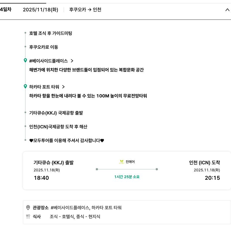Expand arrow next to 하카타 포트 타워
231x235 pixels.
63,87
